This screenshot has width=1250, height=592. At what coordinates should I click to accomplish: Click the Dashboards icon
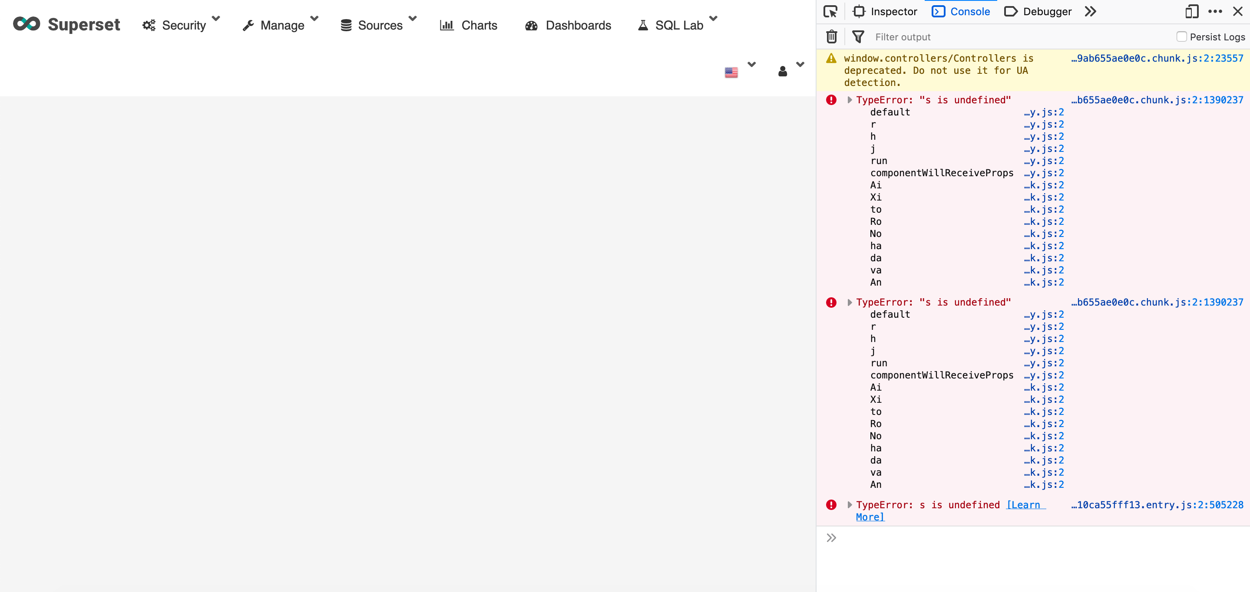tap(531, 26)
